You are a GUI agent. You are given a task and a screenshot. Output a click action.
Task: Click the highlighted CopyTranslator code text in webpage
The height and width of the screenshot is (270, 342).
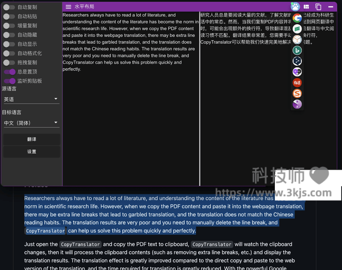(x=45, y=231)
